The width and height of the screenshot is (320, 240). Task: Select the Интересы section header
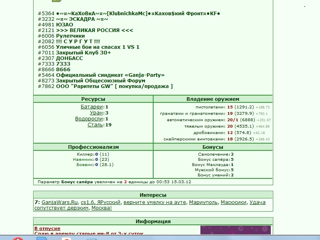(x=153, y=195)
